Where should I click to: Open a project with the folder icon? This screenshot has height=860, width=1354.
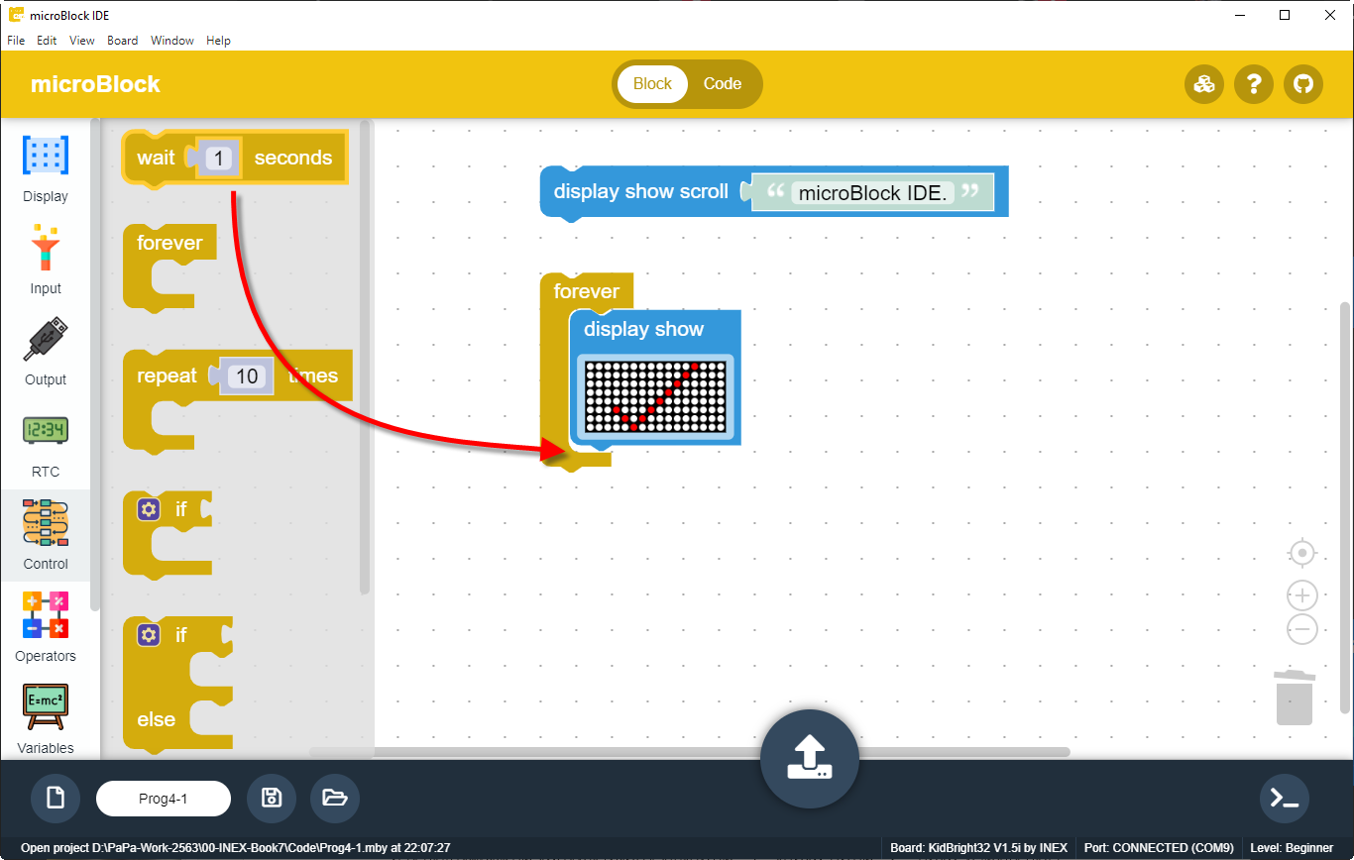click(335, 798)
